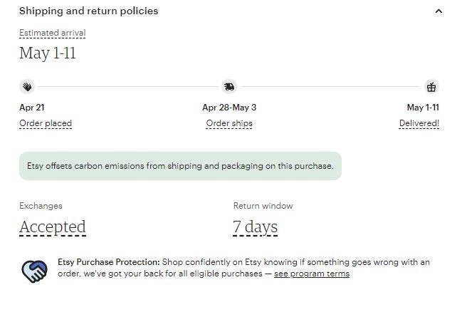Click the '7 days' return window text
Screen dimensions: 462x312
coord(255,227)
